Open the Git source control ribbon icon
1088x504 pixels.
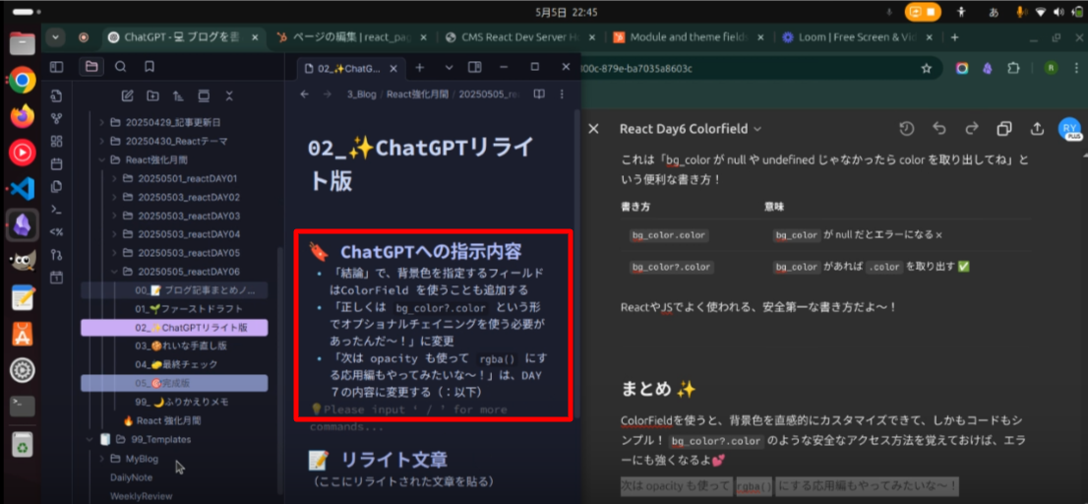tap(57, 255)
